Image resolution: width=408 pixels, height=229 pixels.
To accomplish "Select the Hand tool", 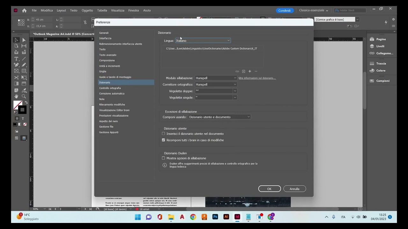I will click(16, 96).
